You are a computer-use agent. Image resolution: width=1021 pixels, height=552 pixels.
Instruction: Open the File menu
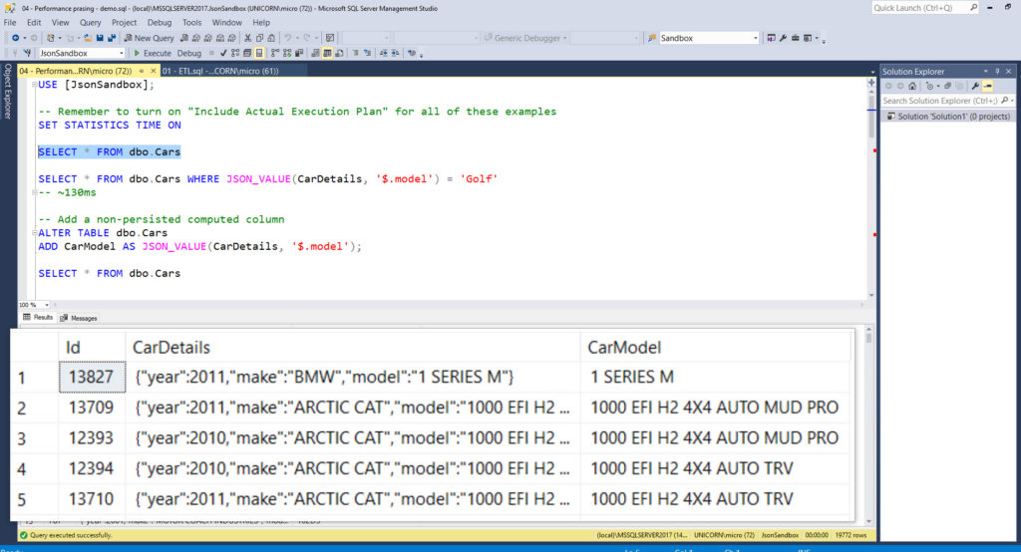(10, 22)
